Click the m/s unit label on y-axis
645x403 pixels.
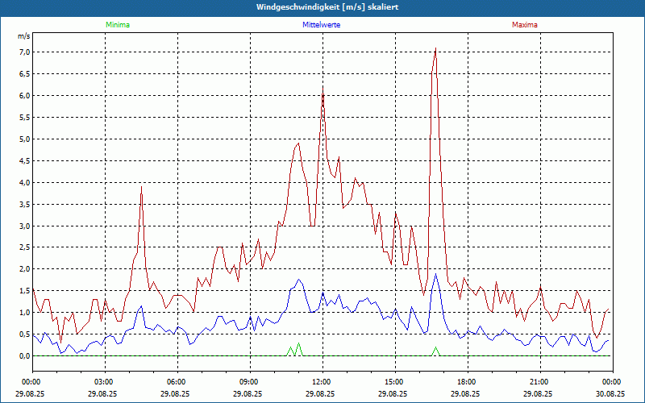click(x=23, y=36)
